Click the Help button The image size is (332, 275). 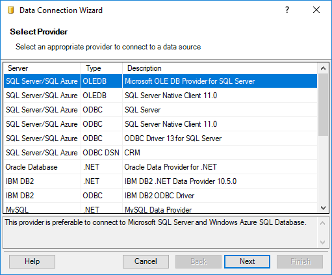click(32, 261)
